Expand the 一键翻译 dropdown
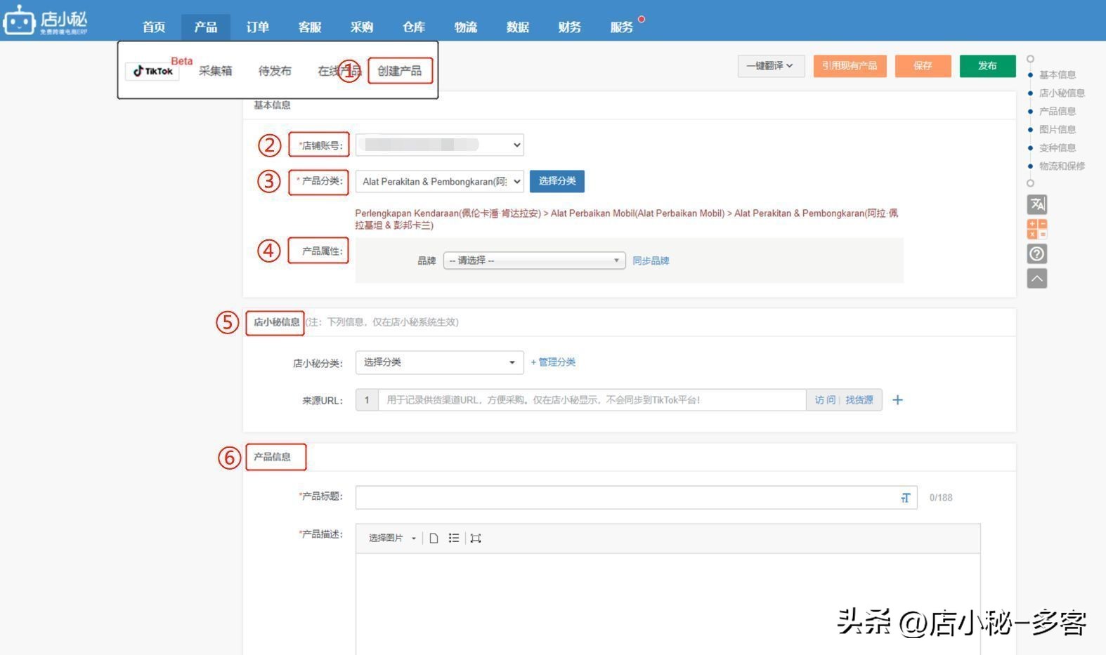 pyautogui.click(x=771, y=66)
